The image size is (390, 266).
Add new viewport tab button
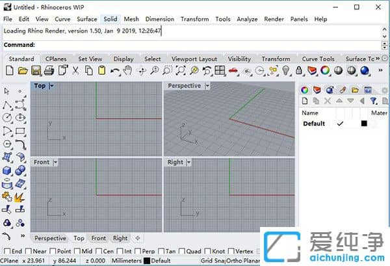pyautogui.click(x=138, y=238)
